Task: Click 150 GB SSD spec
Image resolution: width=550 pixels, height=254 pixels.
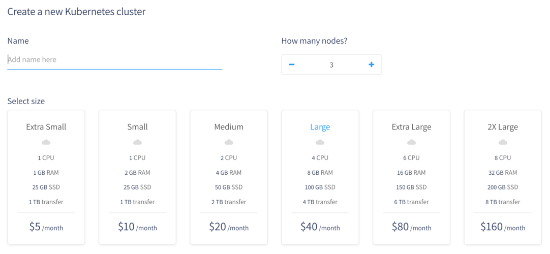Action: 411,187
